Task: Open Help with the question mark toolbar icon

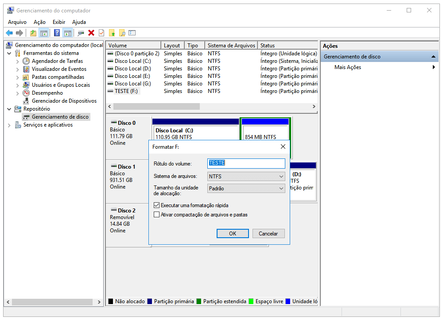Action: point(56,33)
